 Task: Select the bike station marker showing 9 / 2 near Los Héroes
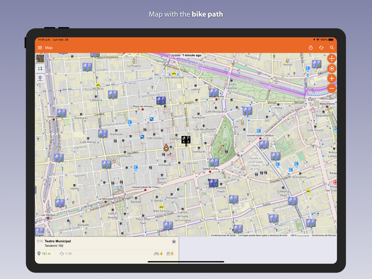59,203
